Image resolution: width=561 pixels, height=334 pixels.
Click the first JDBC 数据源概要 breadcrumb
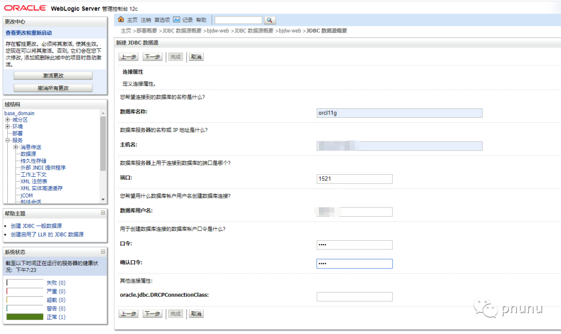click(182, 31)
